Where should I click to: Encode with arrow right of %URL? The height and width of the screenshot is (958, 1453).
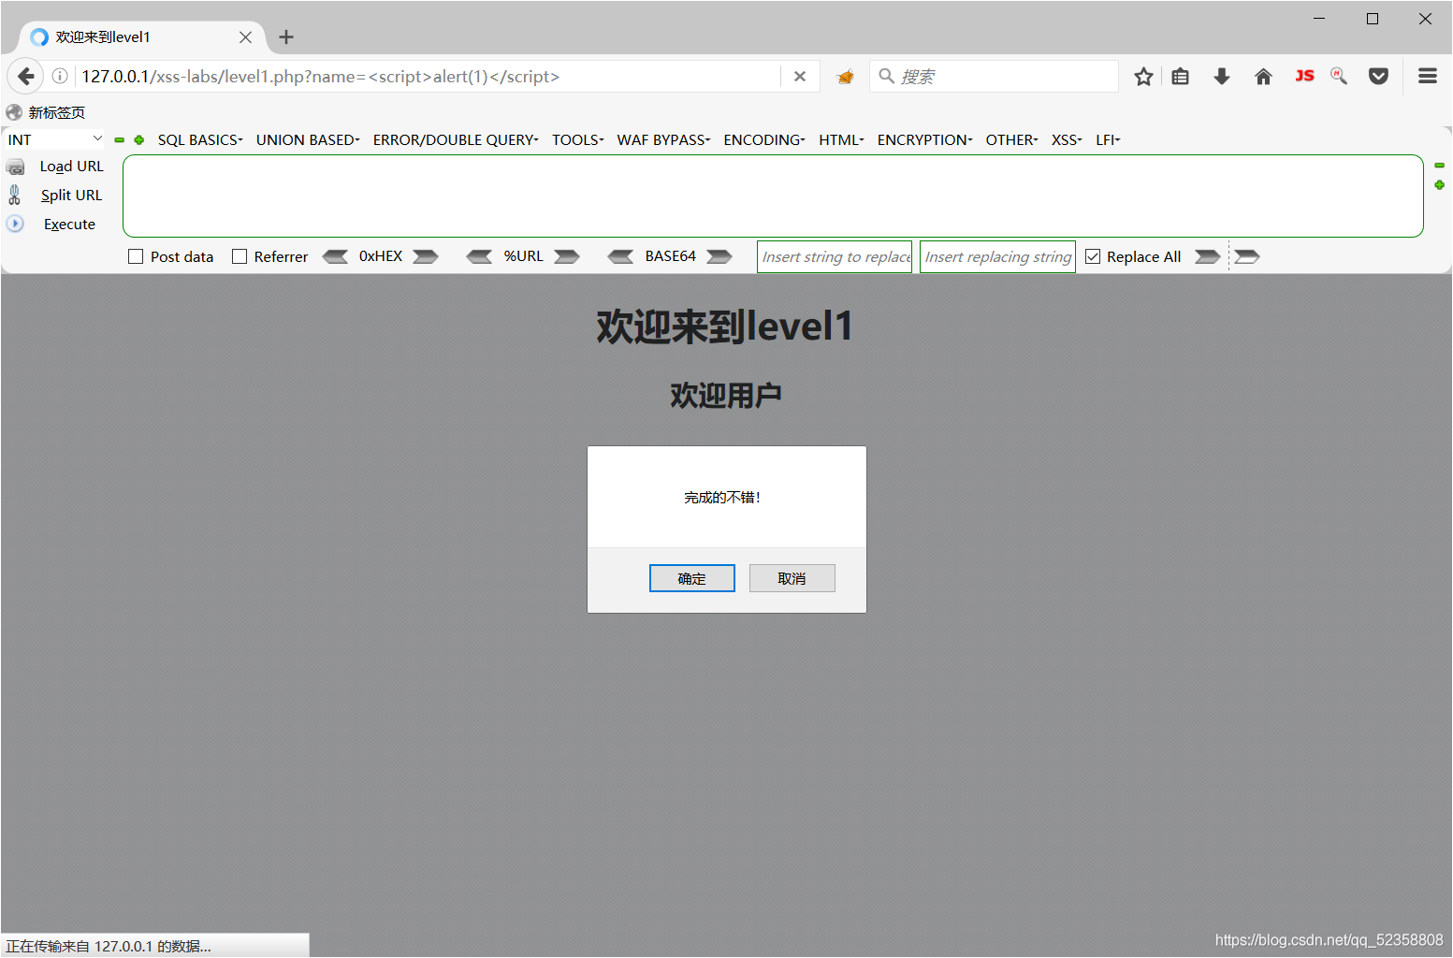567,256
